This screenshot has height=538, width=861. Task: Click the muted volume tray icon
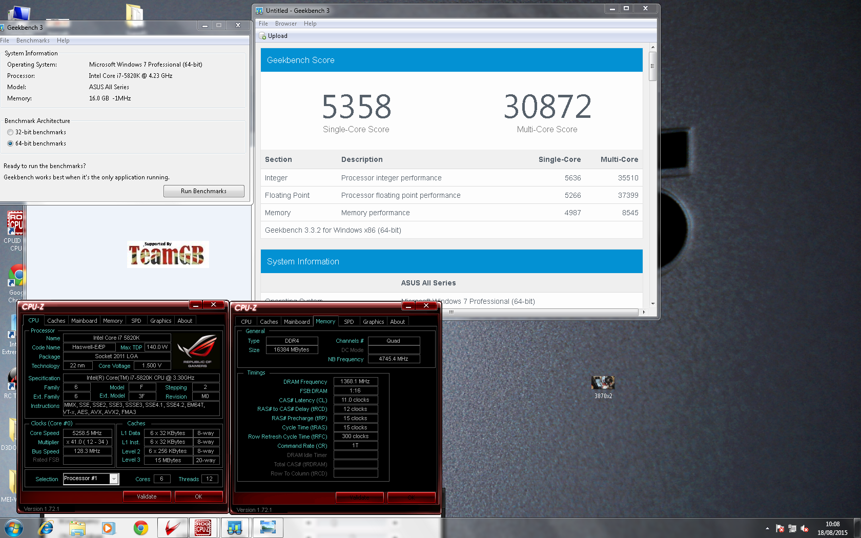[x=805, y=528]
